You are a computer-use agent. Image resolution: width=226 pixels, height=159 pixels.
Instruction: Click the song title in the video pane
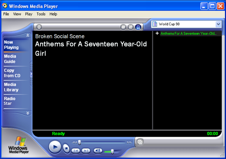(x=91, y=49)
